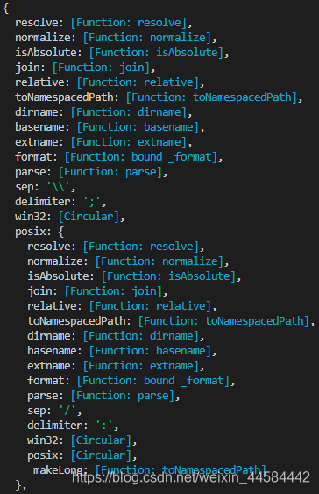319x494 pixels.
Task: Click the sep backslash string value
Action: [x=58, y=187]
